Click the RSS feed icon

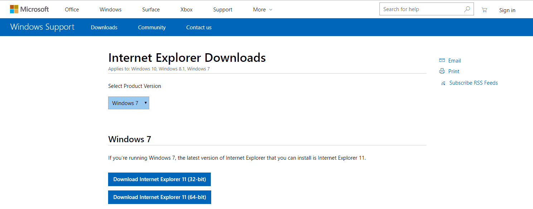coord(443,83)
